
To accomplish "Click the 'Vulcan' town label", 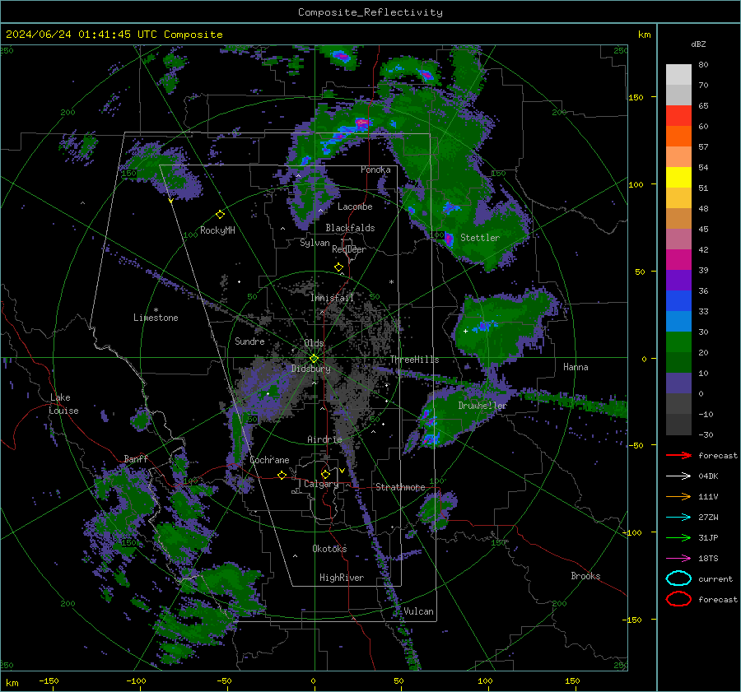I will pos(418,611).
